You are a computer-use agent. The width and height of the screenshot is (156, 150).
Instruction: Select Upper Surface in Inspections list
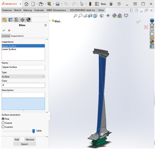[x=23, y=46]
